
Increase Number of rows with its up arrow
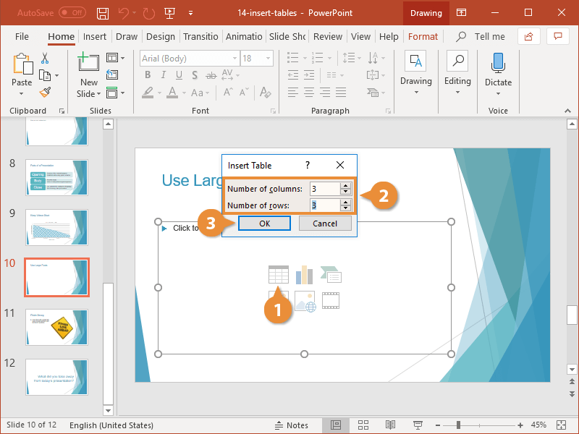(x=345, y=201)
